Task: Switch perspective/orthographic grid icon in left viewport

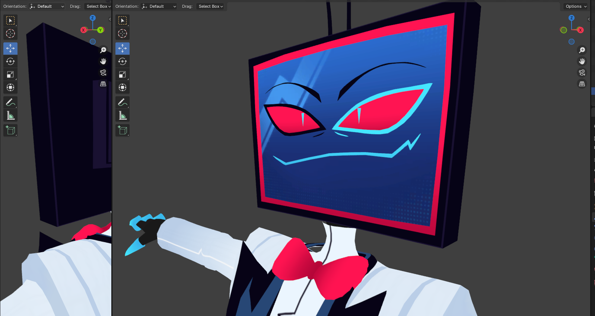Action: (103, 84)
